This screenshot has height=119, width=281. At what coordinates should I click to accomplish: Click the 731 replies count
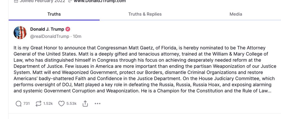[x=26, y=104]
